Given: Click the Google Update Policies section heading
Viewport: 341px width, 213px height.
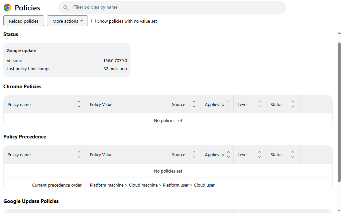Looking at the screenshot, I should (x=31, y=201).
